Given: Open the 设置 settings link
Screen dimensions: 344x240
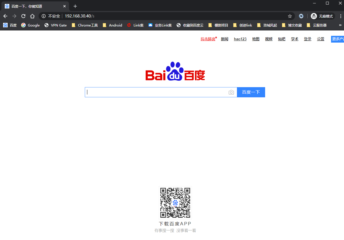Looking at the screenshot, I should coord(321,39).
